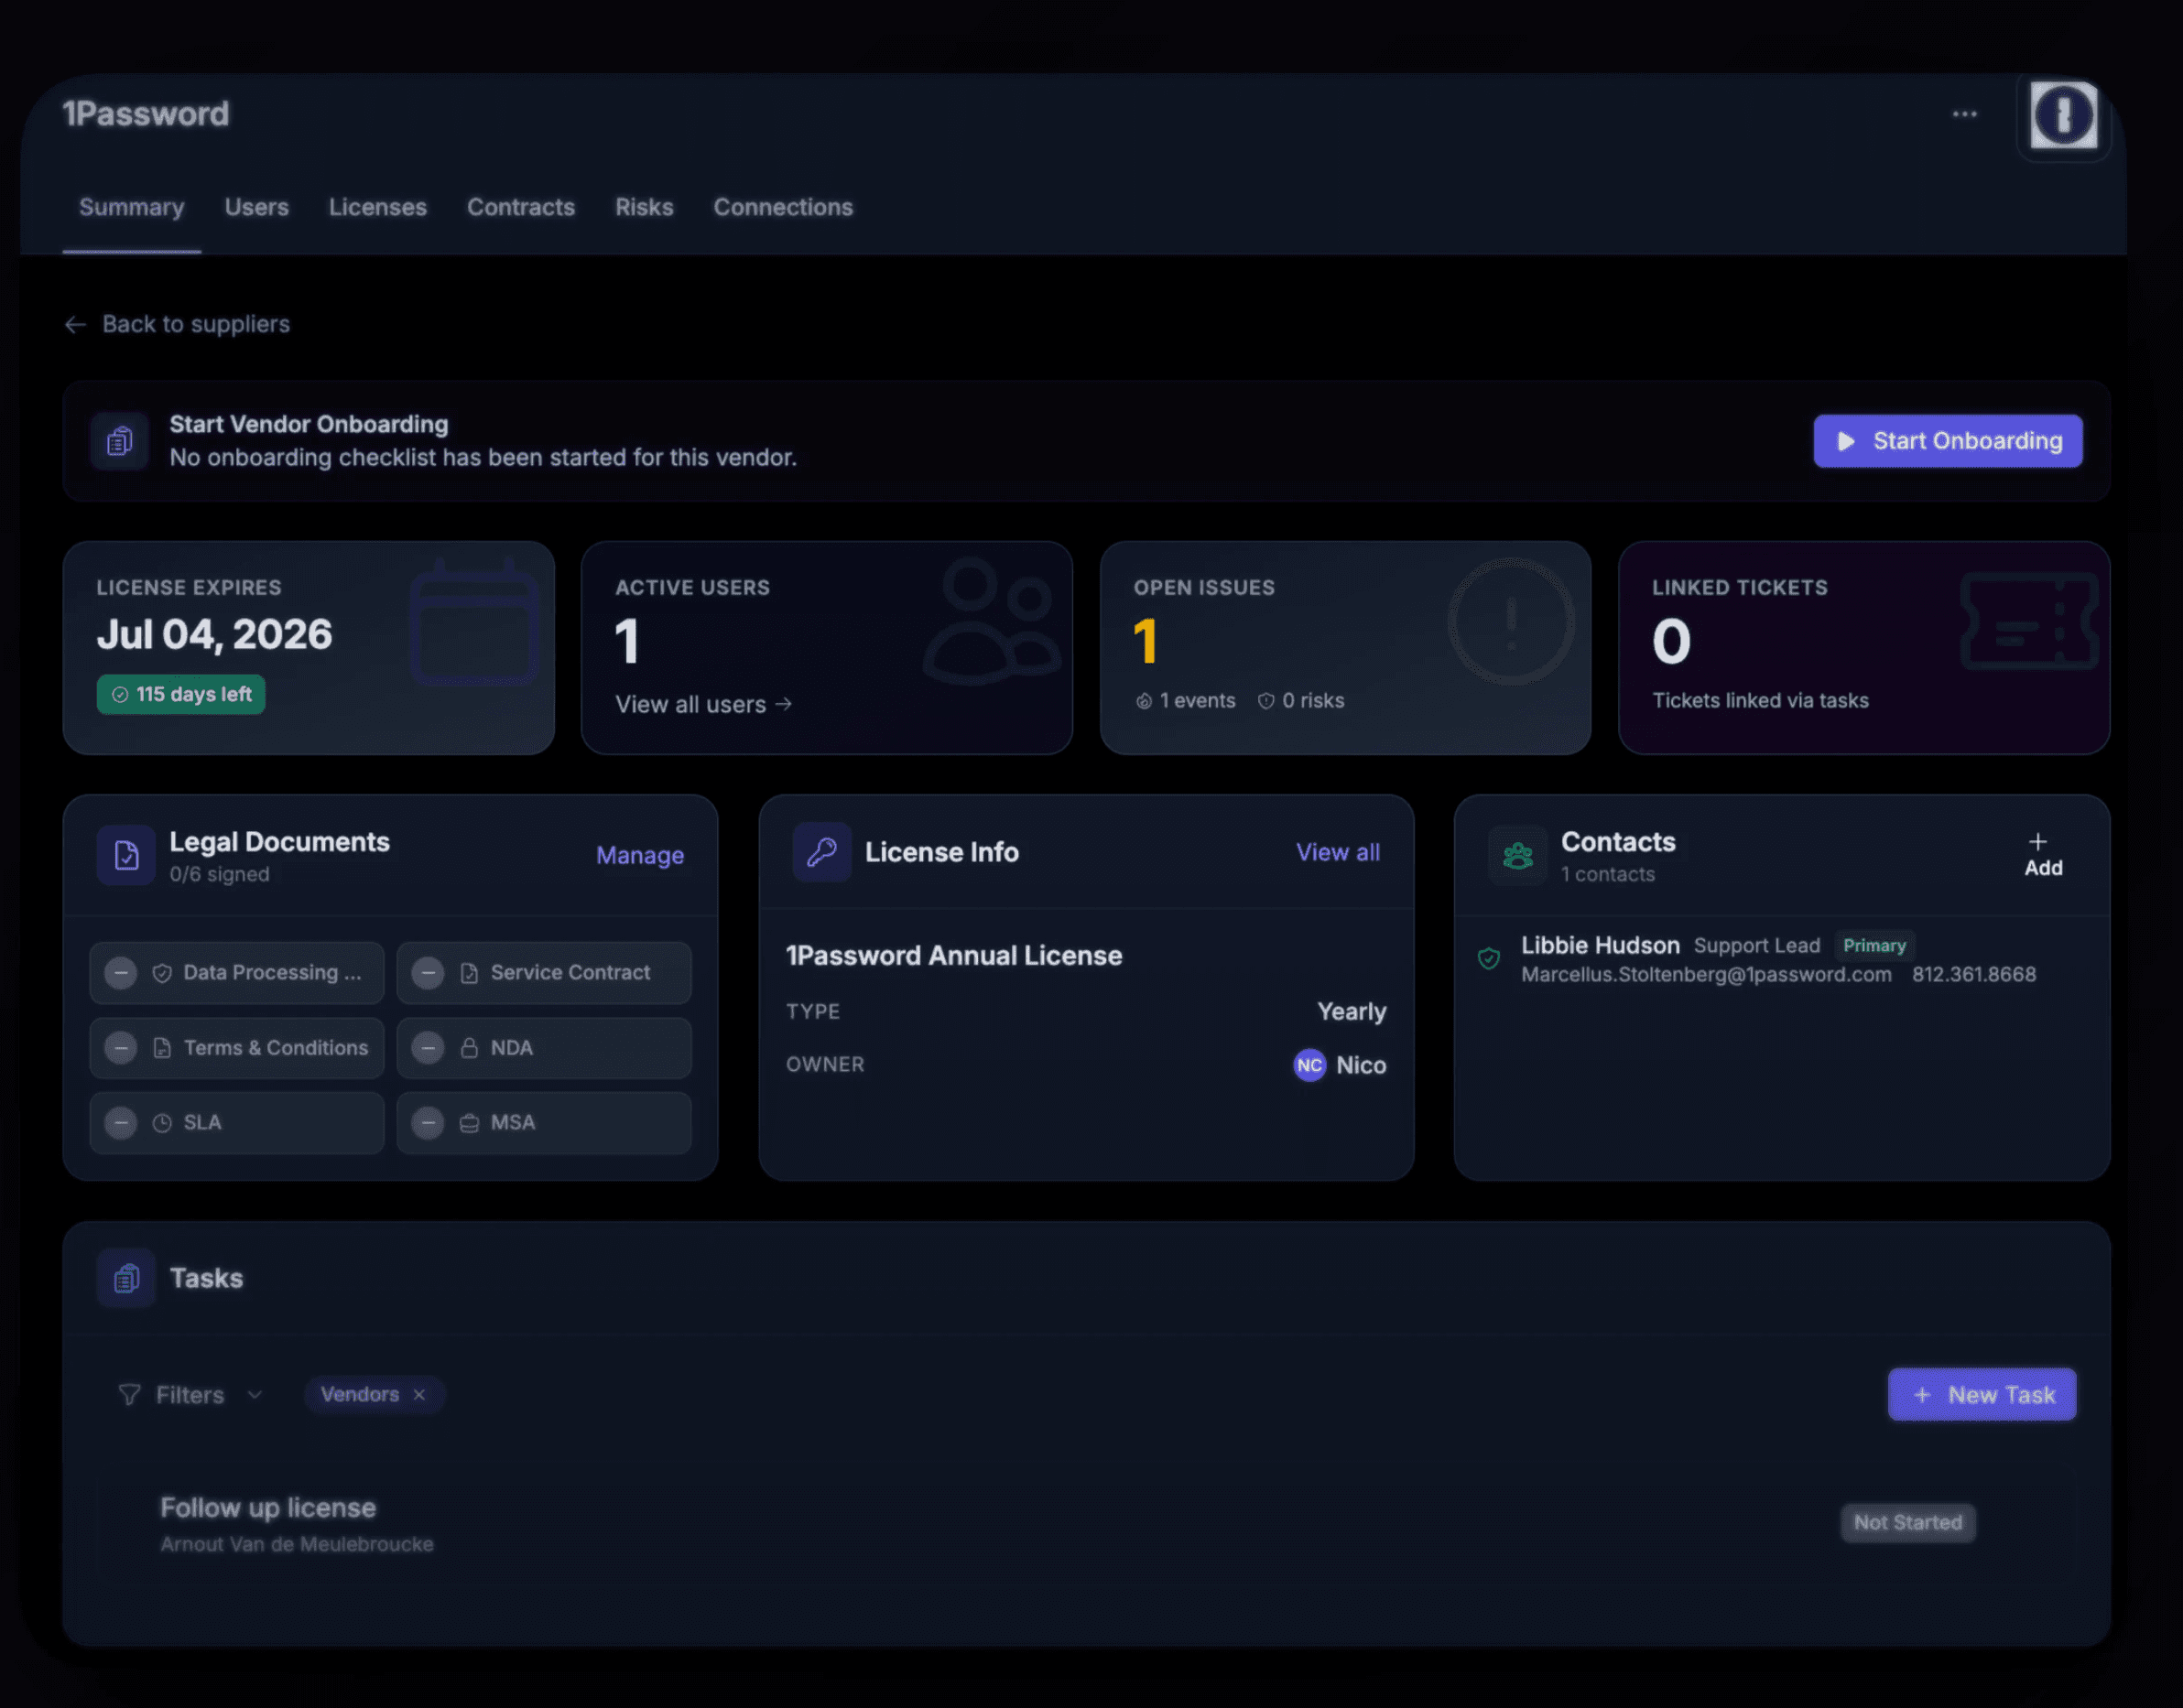The image size is (2183, 1708).
Task: Expand the Filters dropdown
Action: click(x=190, y=1394)
